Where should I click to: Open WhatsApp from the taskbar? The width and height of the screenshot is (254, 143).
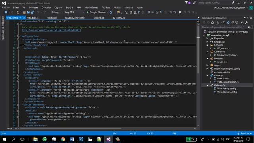pyautogui.click(x=44, y=139)
